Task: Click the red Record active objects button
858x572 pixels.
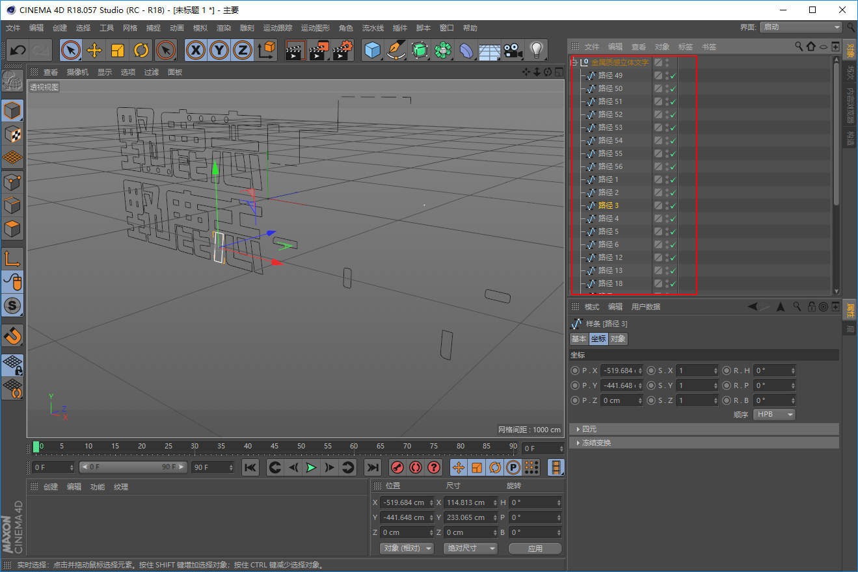Action: [397, 467]
